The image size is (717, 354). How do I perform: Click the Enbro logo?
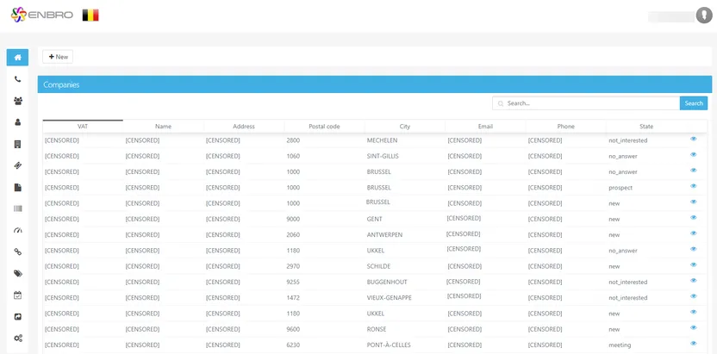(x=41, y=15)
